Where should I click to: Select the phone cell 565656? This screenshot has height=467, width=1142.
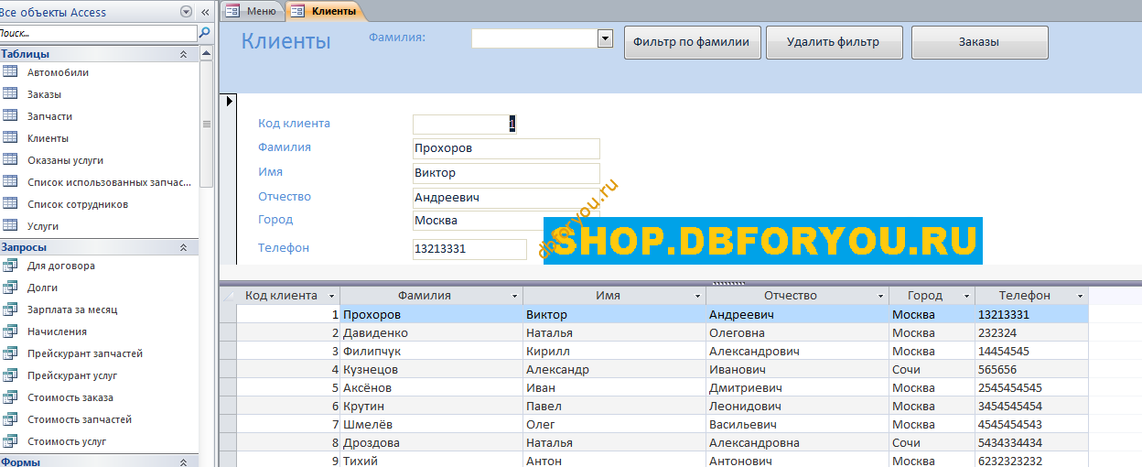pyautogui.click(x=1031, y=369)
